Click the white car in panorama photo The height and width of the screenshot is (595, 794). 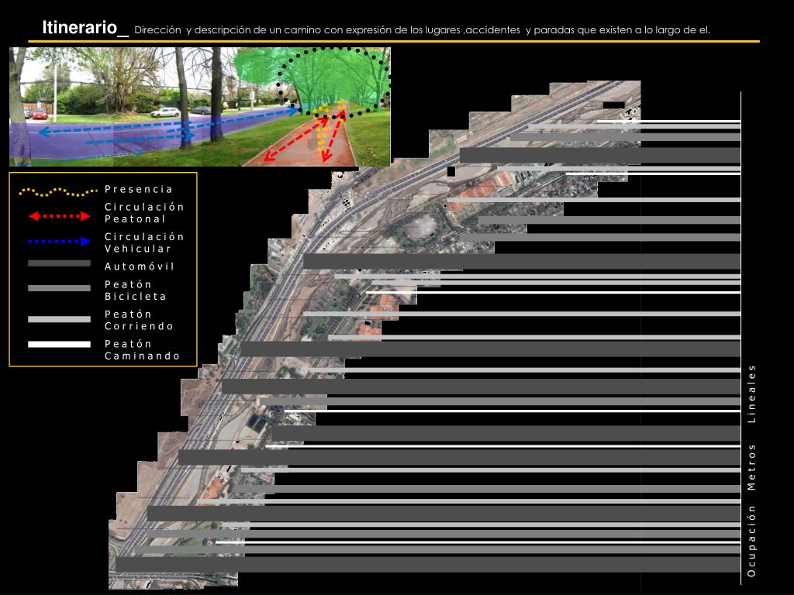tap(165, 112)
